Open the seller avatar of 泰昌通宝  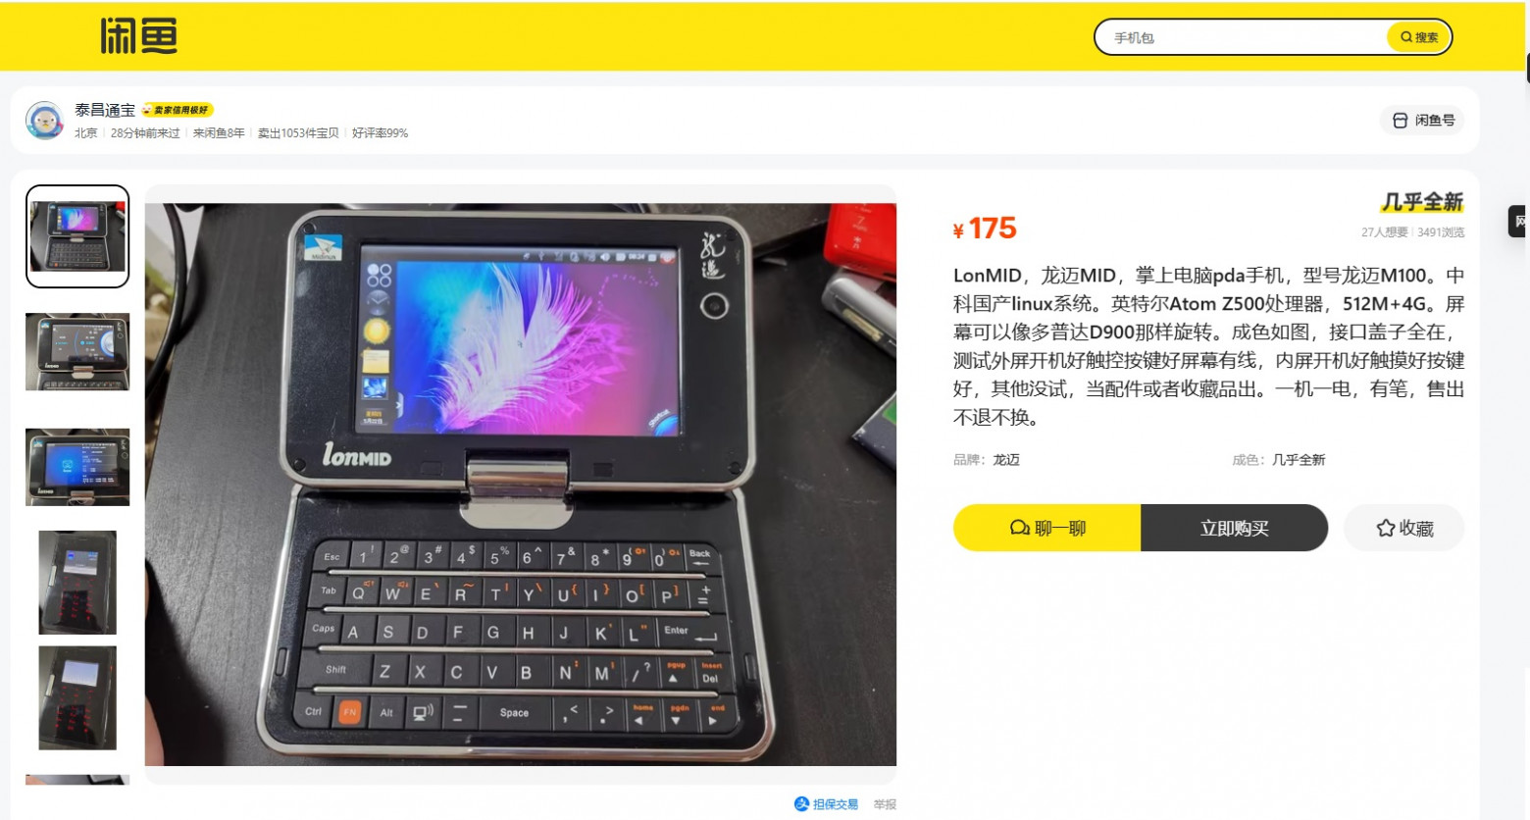44,121
